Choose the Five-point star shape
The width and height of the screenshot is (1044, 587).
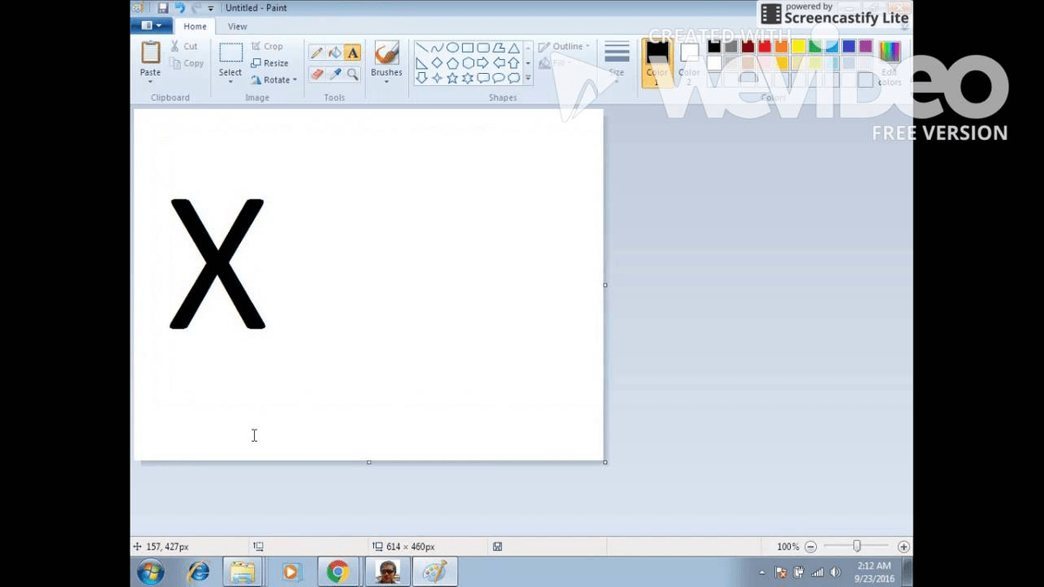(x=452, y=78)
